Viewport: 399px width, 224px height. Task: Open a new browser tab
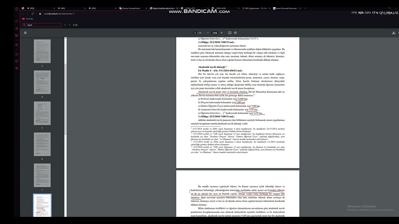pyautogui.click(x=305, y=8)
